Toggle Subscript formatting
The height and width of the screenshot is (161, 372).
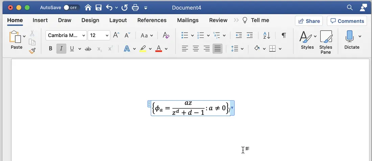[100, 49]
